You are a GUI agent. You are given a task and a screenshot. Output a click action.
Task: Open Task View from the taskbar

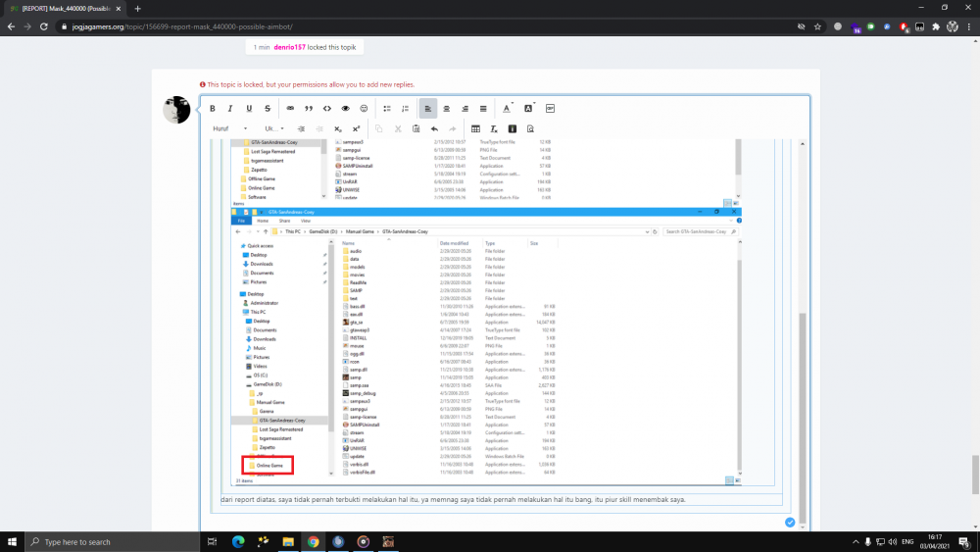(x=212, y=542)
